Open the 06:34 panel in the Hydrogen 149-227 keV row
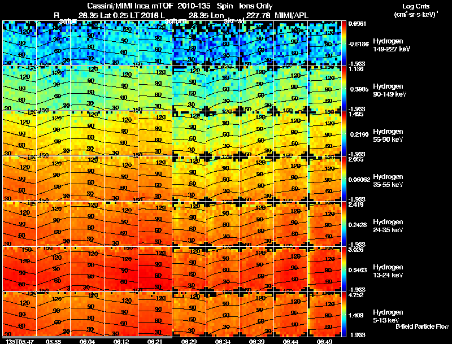 [223, 43]
